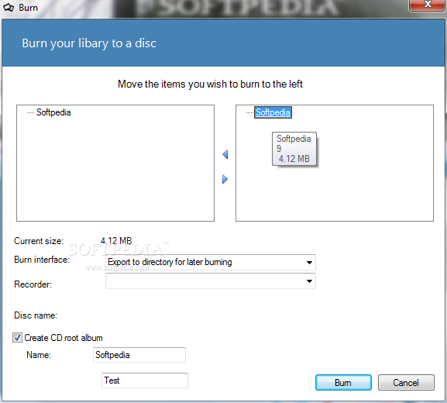Click the Burn button
Image resolution: width=447 pixels, height=403 pixels.
(x=343, y=383)
